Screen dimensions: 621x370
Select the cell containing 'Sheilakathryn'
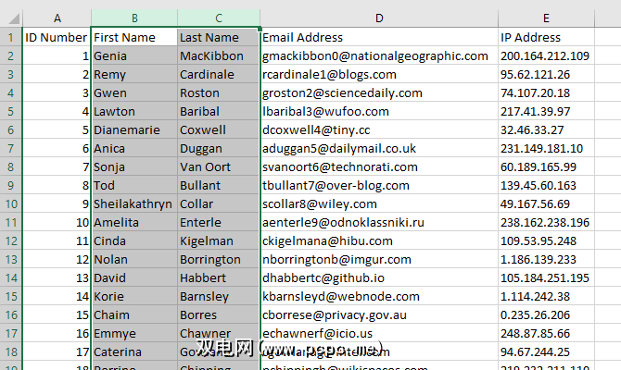[134, 204]
